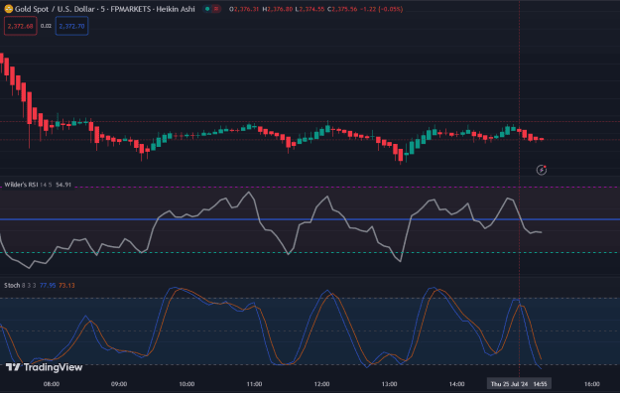Select the solid blue RSI midline
The height and width of the screenshot is (393, 620).
[310, 219]
